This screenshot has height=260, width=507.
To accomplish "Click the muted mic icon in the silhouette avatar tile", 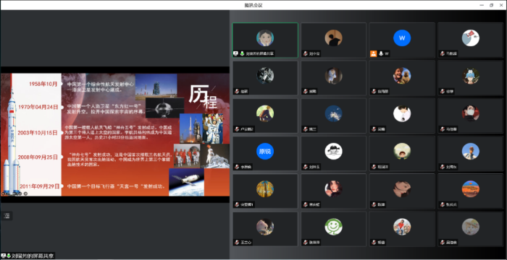I will point(305,53).
